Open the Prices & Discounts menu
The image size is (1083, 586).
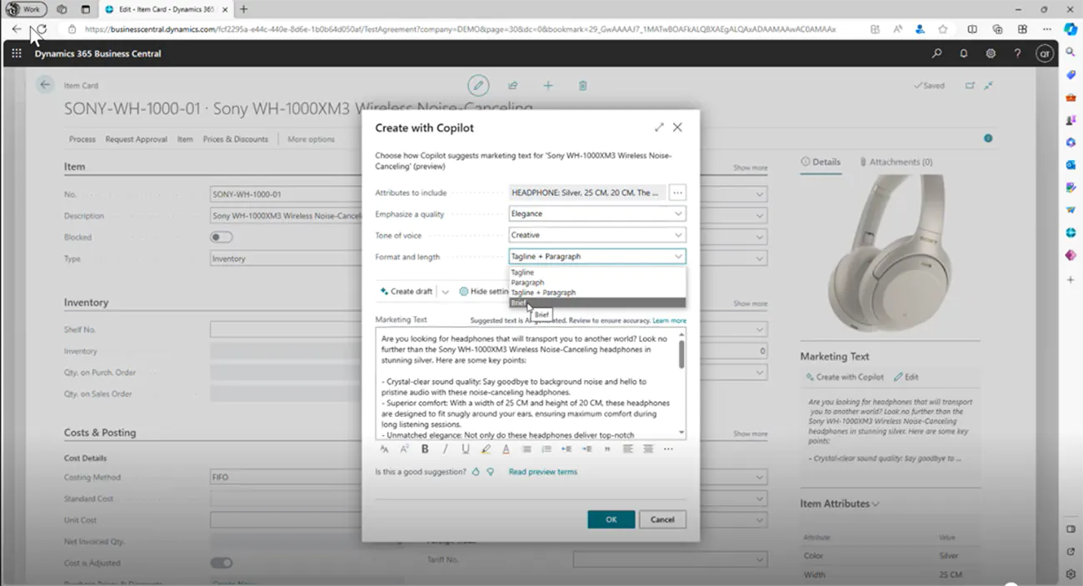pyautogui.click(x=236, y=139)
